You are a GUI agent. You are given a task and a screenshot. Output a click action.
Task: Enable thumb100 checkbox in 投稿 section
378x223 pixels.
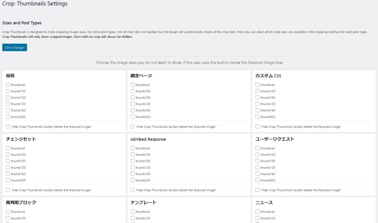click(x=8, y=91)
